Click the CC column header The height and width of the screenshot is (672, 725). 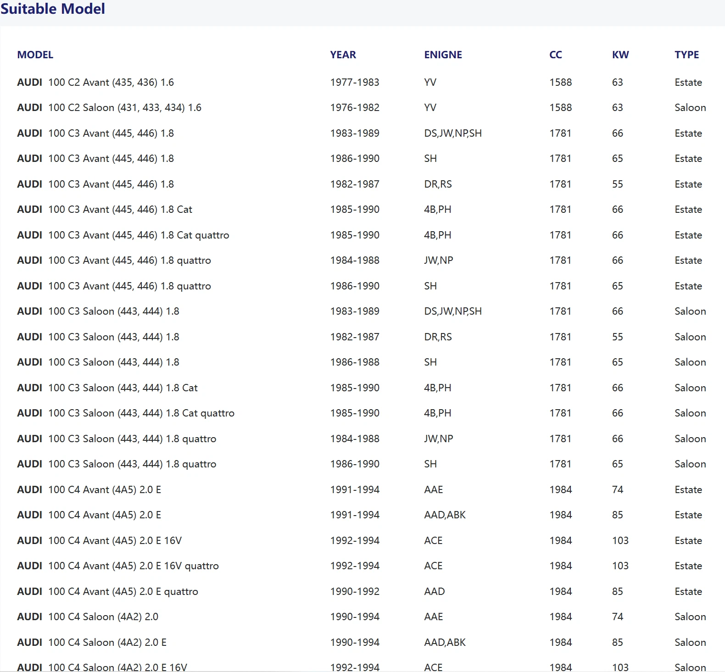[556, 55]
